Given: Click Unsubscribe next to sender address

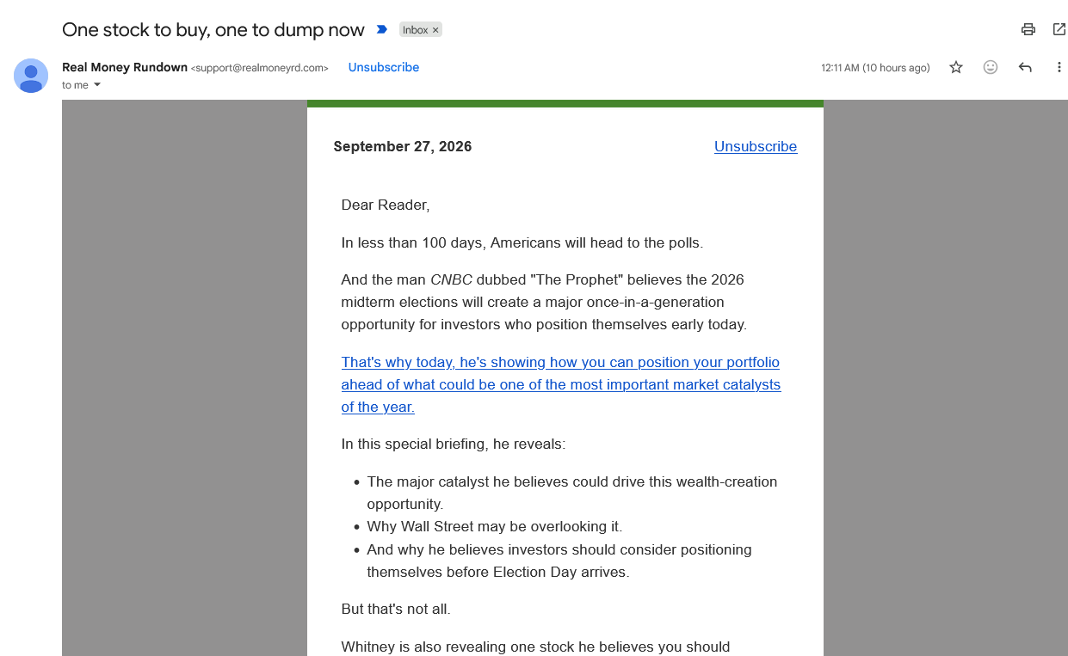Looking at the screenshot, I should pos(384,67).
